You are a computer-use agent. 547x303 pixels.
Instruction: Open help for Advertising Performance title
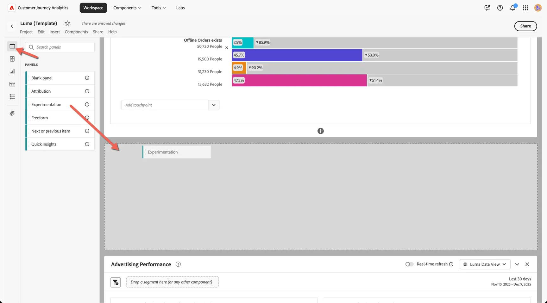click(178, 264)
